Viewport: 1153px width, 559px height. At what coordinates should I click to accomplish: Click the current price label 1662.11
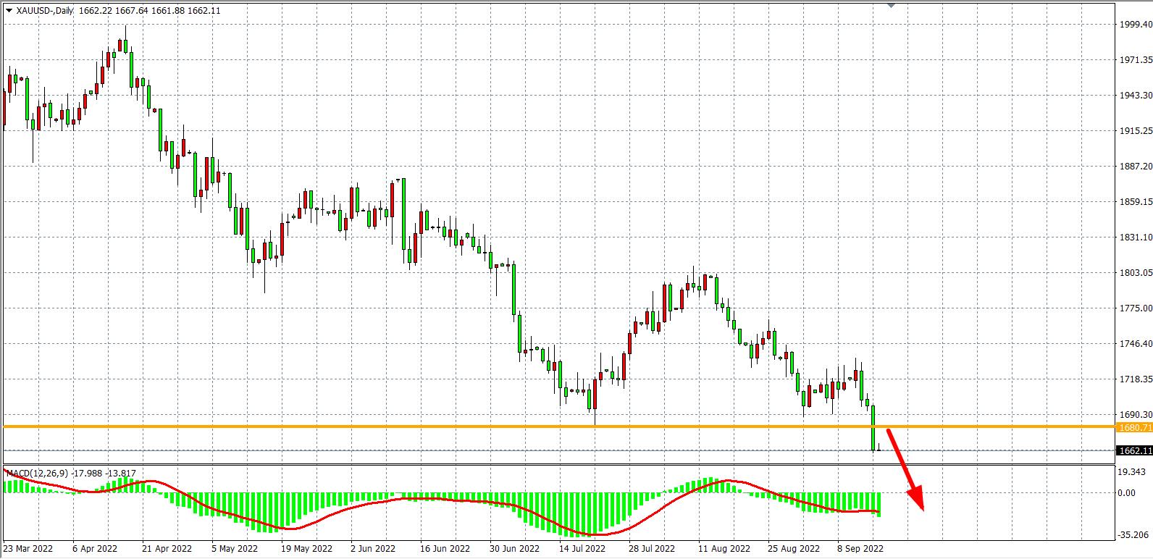pos(1135,450)
